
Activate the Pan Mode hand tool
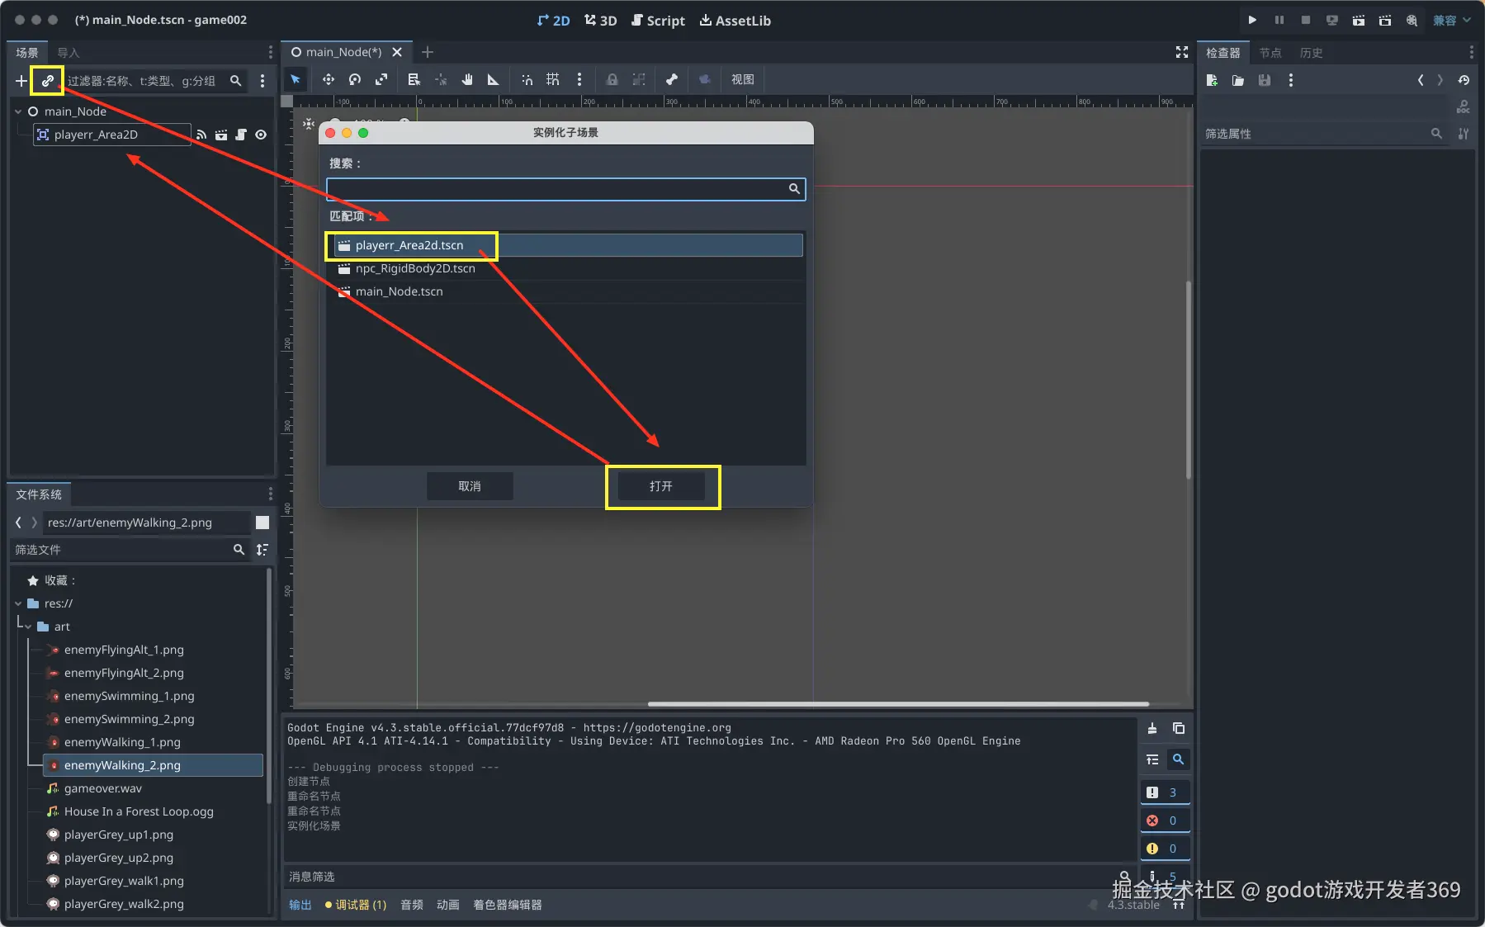tap(467, 79)
